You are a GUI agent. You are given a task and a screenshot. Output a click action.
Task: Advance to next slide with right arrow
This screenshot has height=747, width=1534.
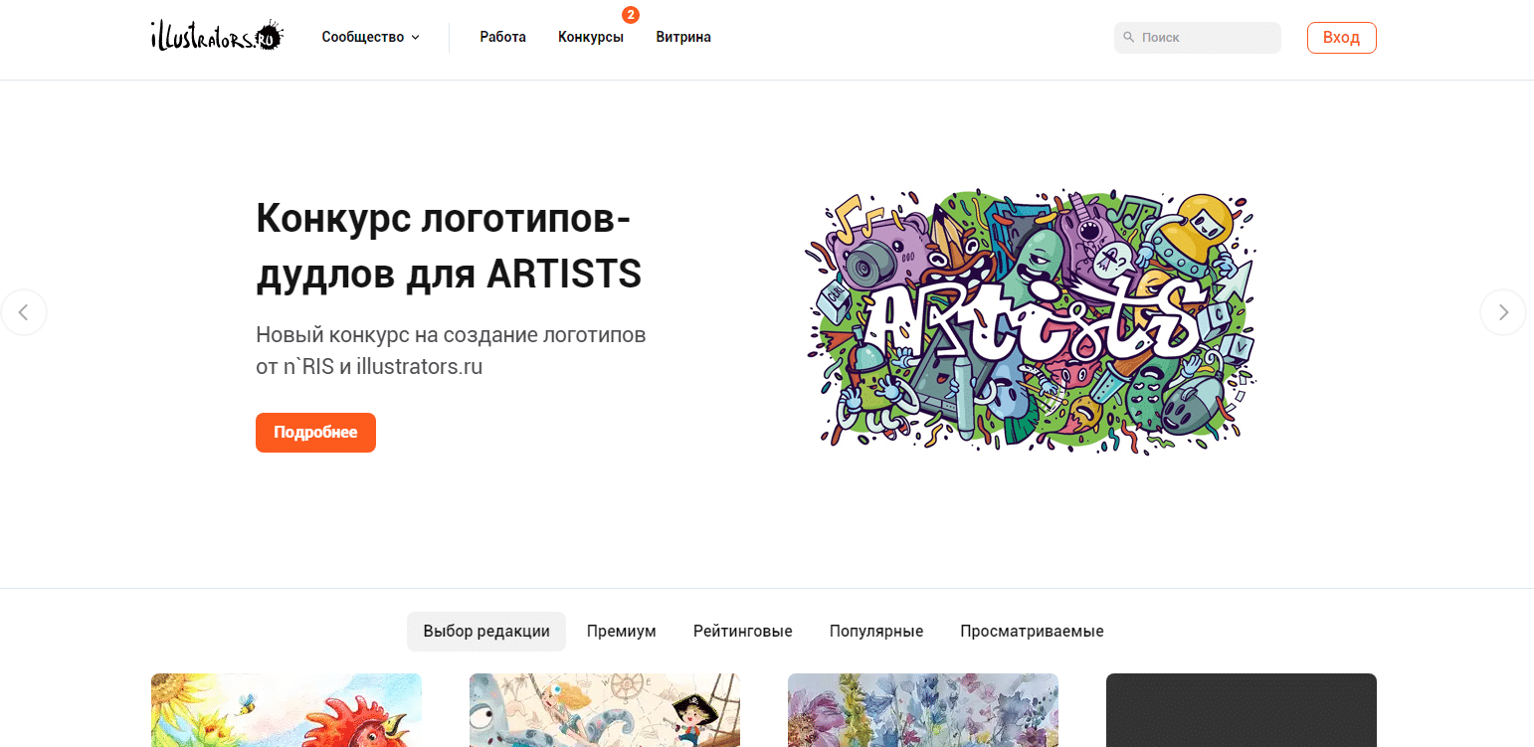coord(1503,312)
